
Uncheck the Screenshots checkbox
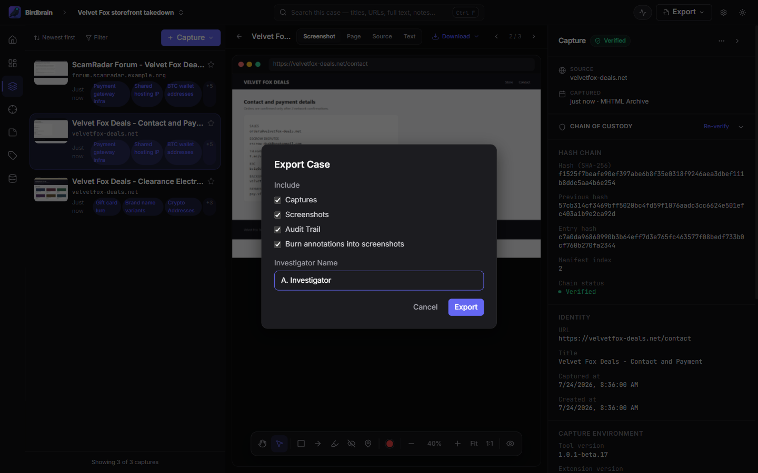tap(277, 215)
